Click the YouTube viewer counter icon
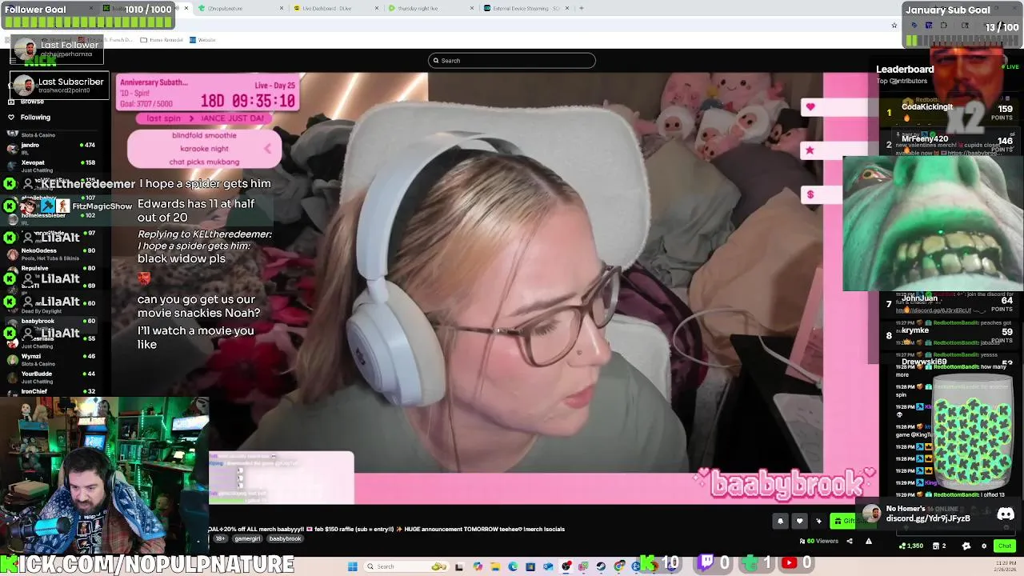Image resolution: width=1024 pixels, height=576 pixels. pos(788,563)
